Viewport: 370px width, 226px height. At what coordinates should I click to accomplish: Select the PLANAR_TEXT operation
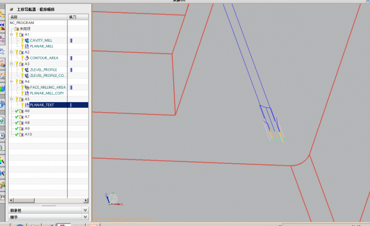42,105
